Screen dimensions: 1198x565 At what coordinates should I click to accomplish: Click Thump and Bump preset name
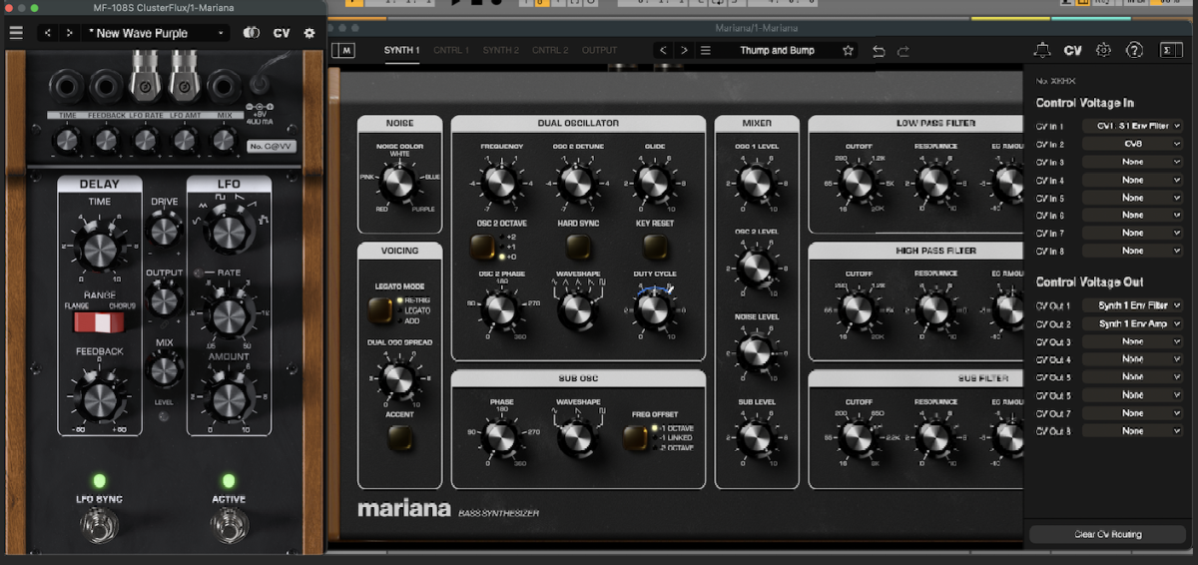(x=777, y=50)
